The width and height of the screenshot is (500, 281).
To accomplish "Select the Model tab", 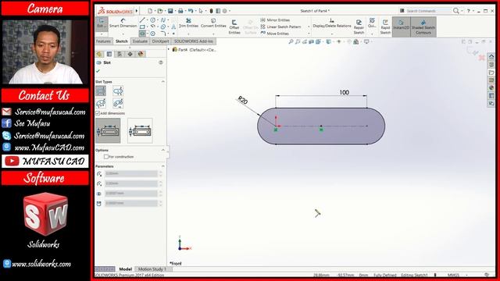I will pos(125,269).
